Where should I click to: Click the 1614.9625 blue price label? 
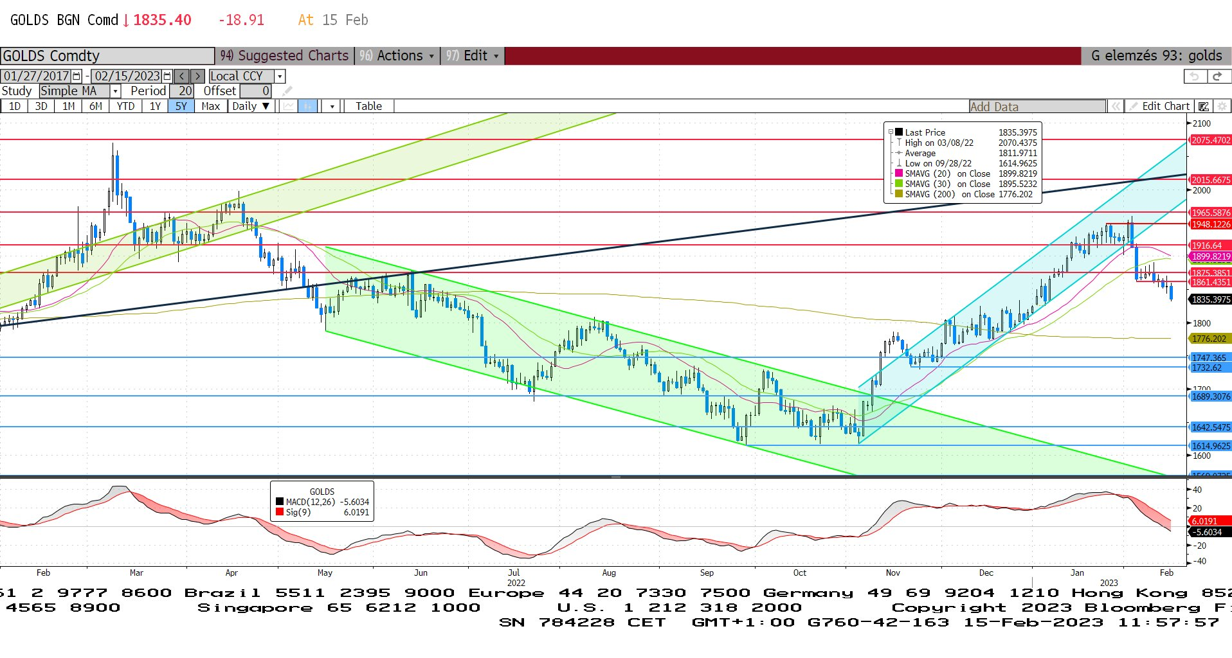pos(1211,446)
